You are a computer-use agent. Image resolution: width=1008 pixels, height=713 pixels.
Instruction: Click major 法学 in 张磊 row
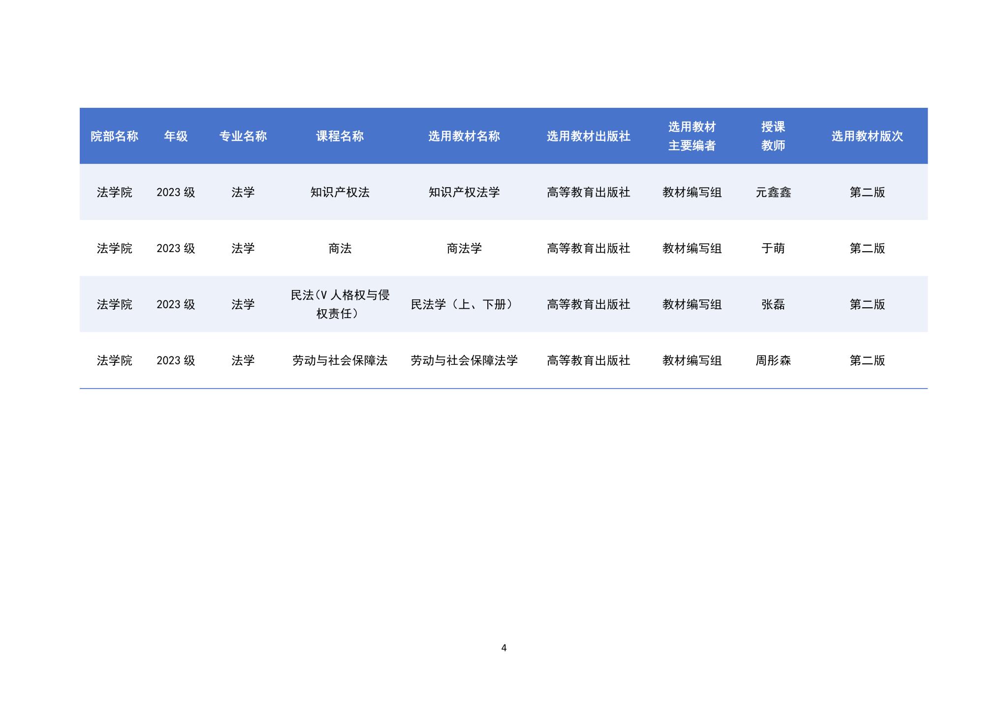243,305
